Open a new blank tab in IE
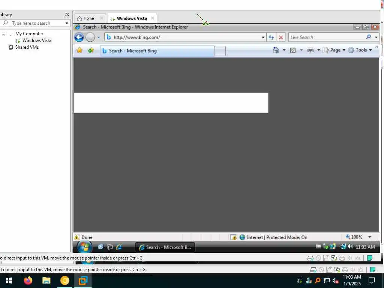 tap(220, 51)
